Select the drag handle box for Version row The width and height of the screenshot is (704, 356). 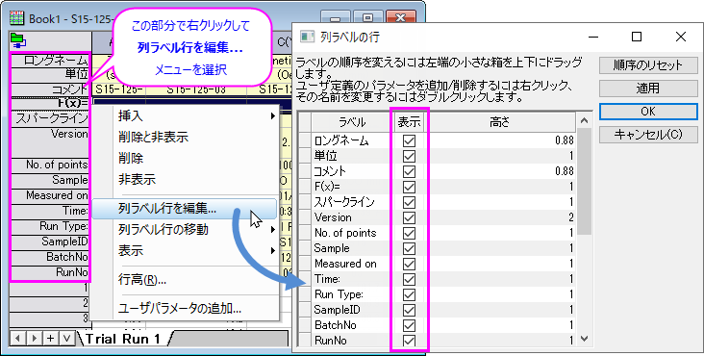pyautogui.click(x=305, y=217)
